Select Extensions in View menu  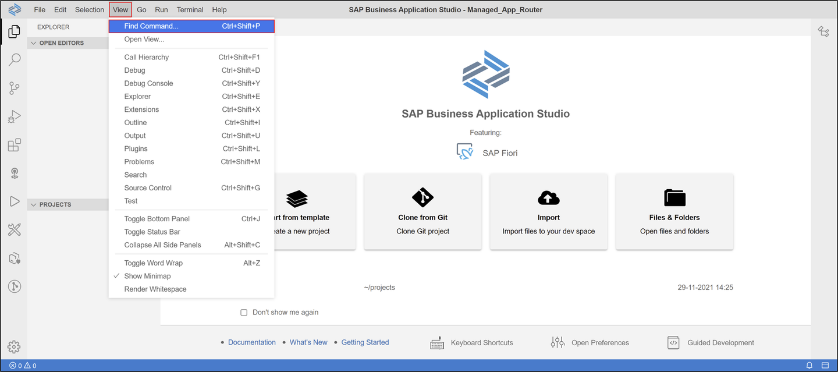point(191,109)
